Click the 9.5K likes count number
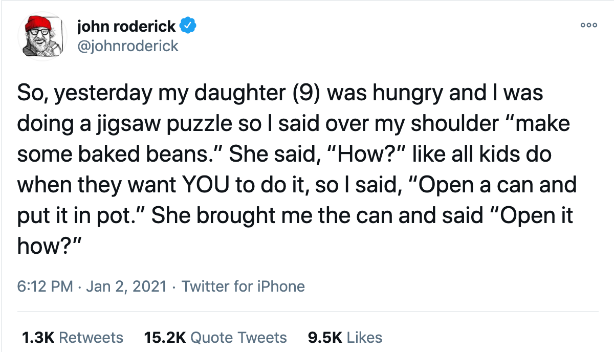 click(324, 338)
